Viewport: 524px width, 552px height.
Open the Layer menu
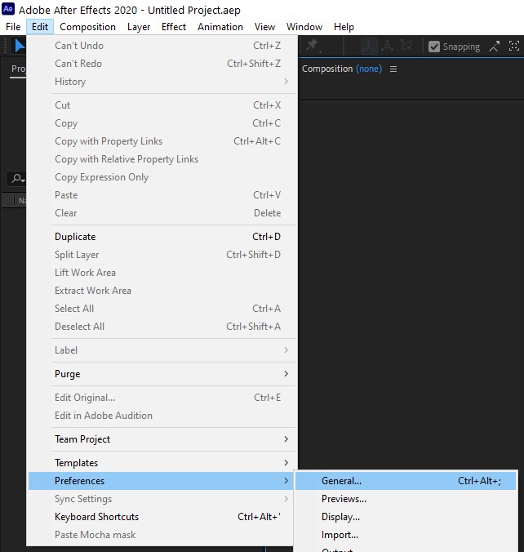coord(139,27)
